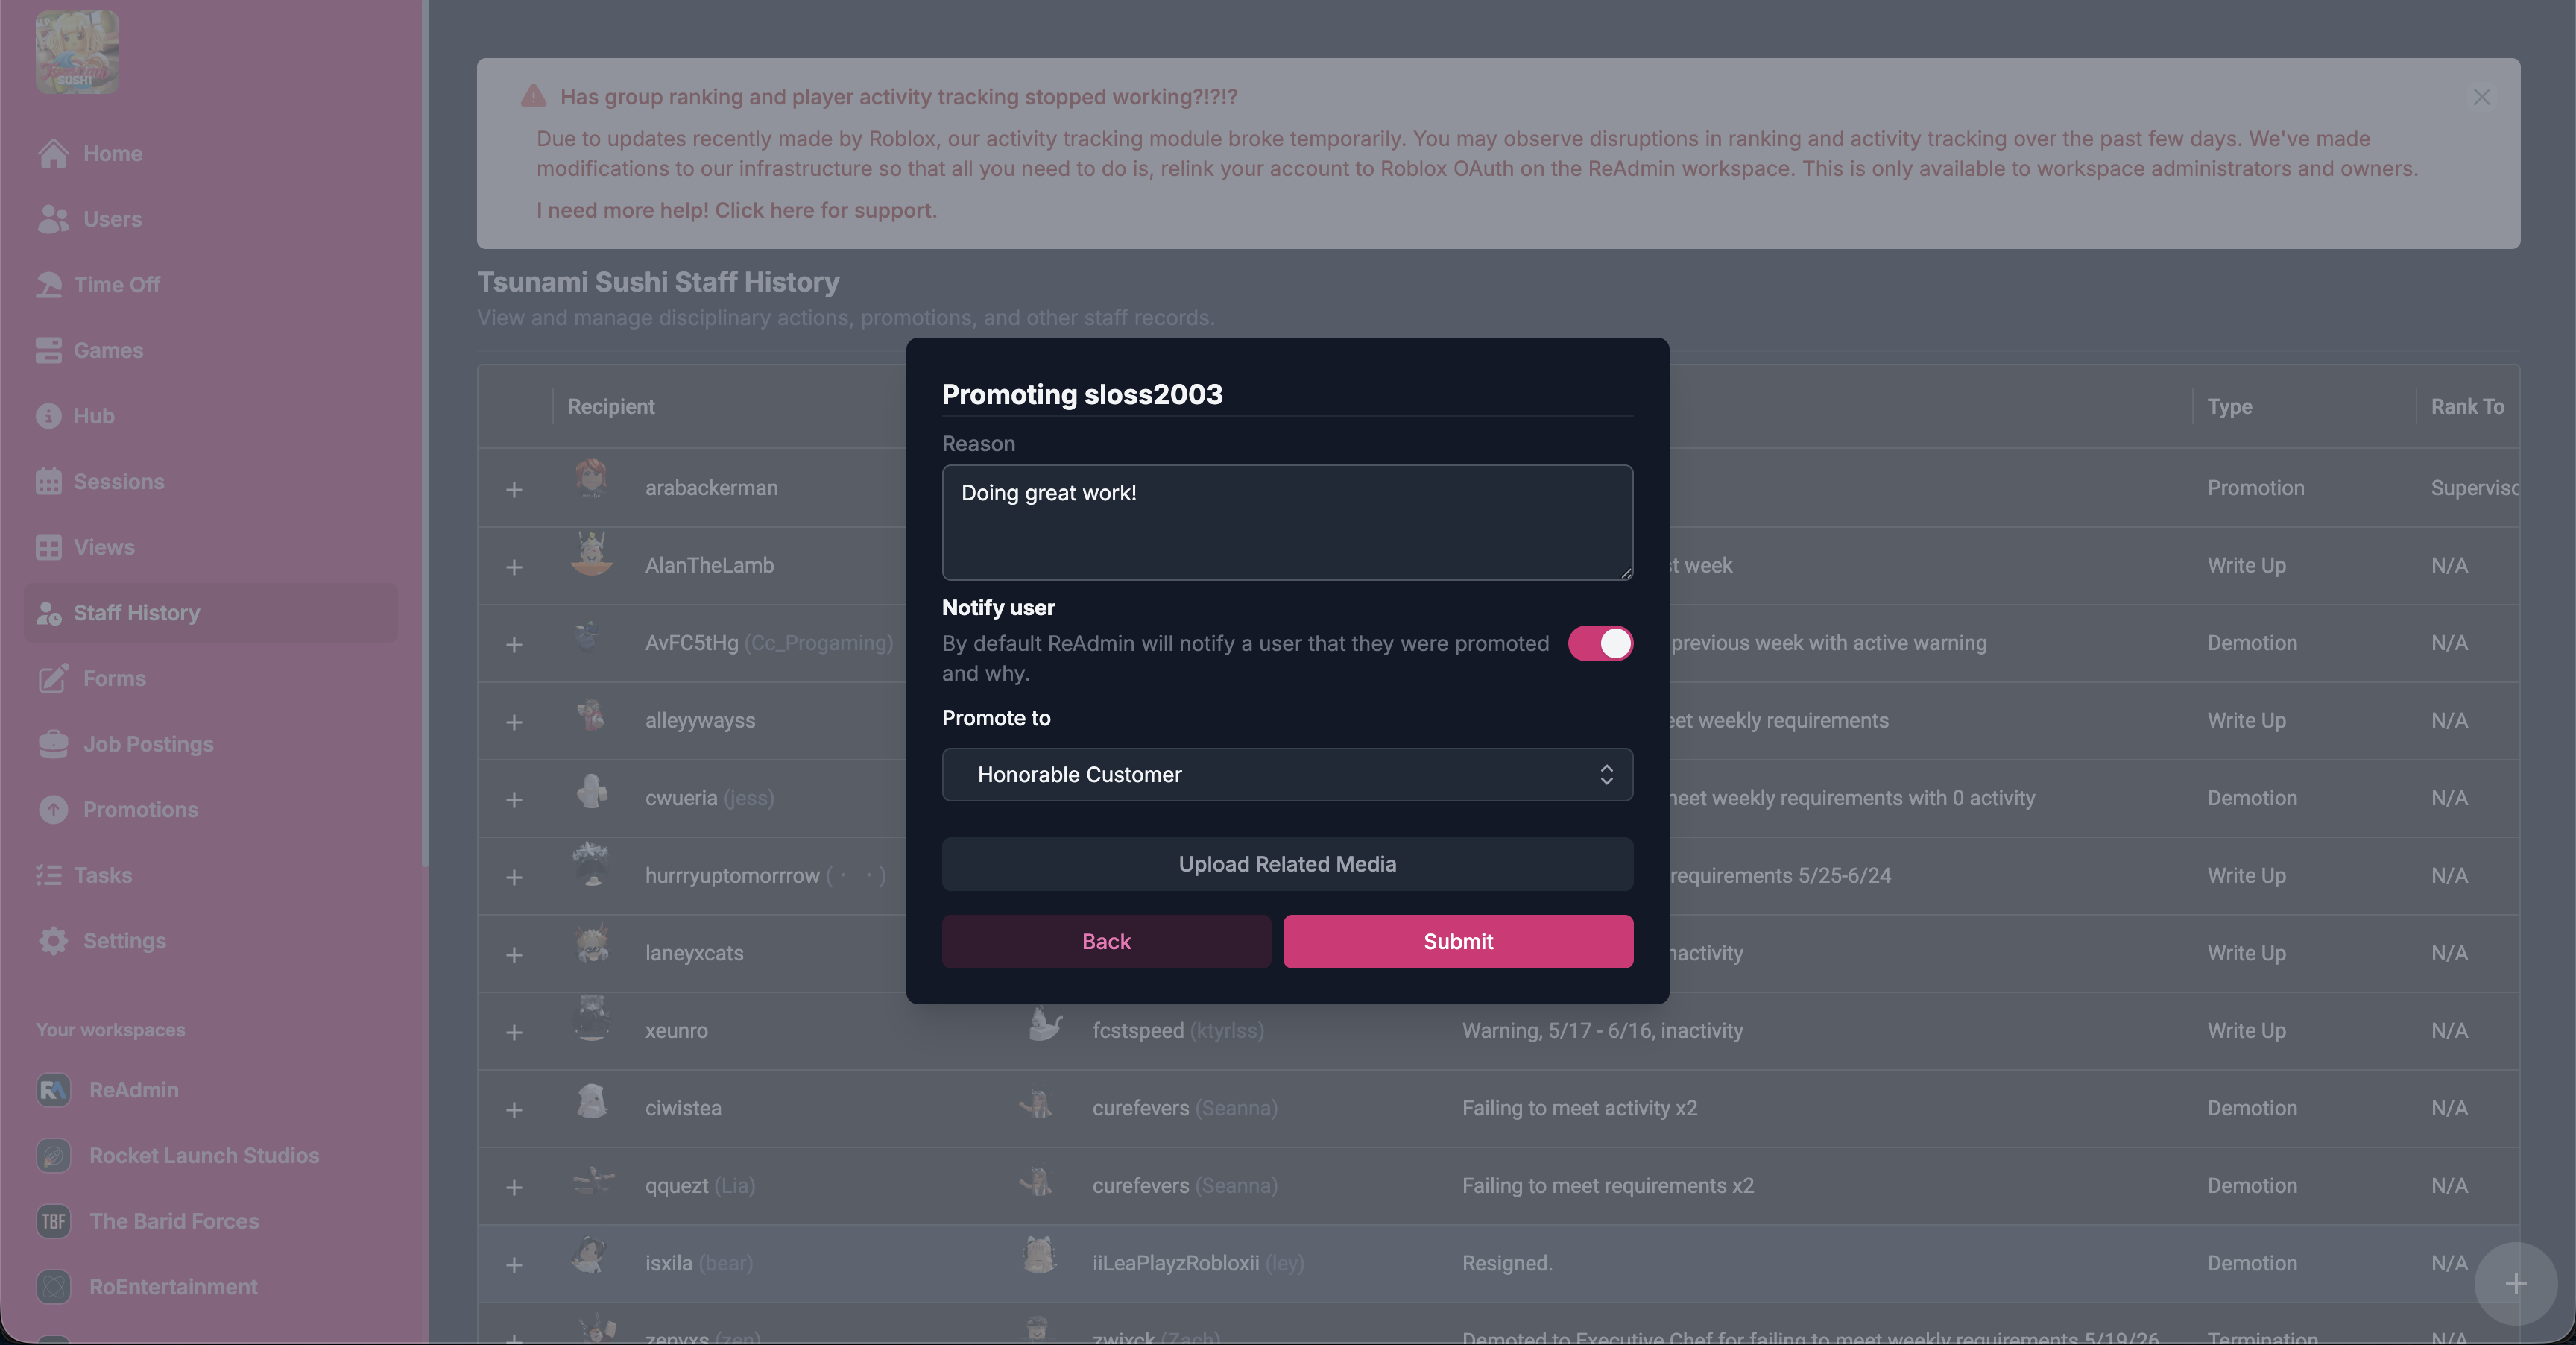Image resolution: width=2576 pixels, height=1345 pixels.
Task: Click AlanTheLamb's avatar
Action: click(x=591, y=554)
